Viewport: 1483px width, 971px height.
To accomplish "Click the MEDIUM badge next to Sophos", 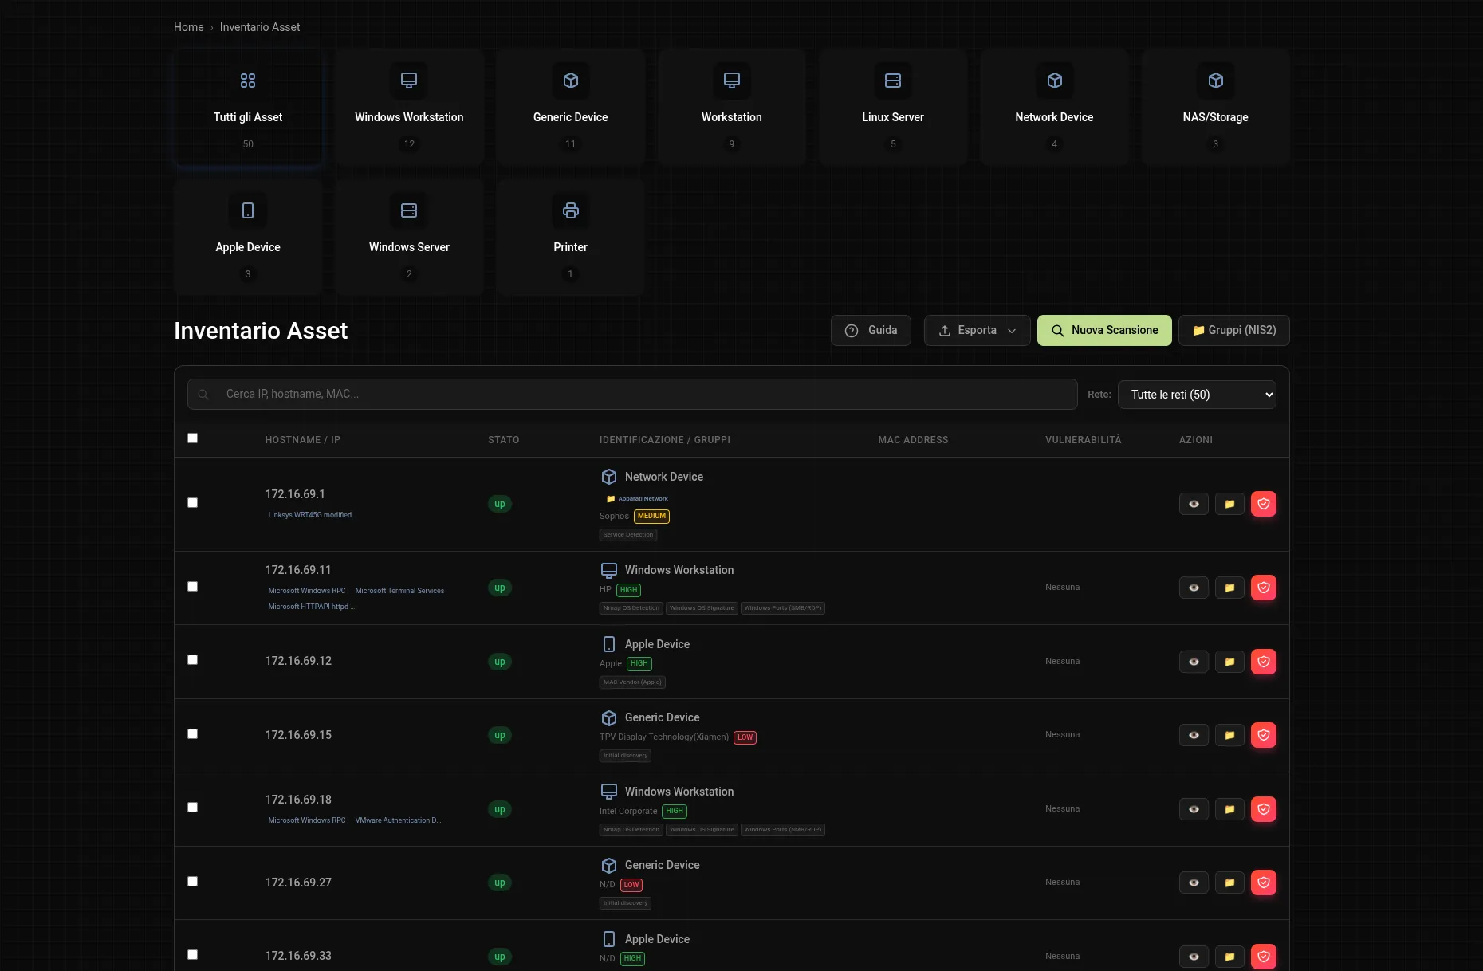I will coord(651,516).
